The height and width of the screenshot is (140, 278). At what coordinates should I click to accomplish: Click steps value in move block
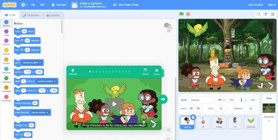pos(24,31)
